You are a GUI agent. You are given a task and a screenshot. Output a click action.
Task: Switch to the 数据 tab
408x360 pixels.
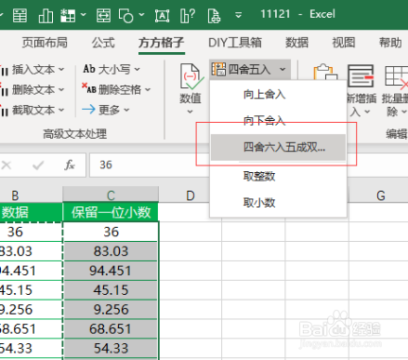point(296,43)
